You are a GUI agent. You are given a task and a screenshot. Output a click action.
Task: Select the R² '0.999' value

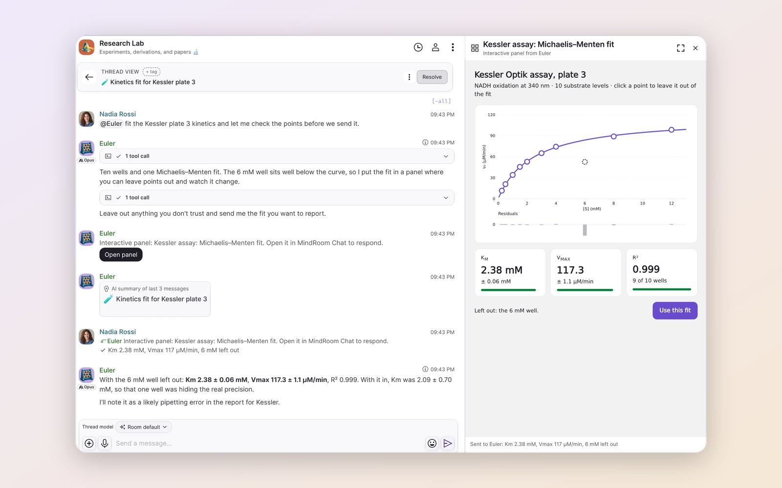click(x=646, y=269)
